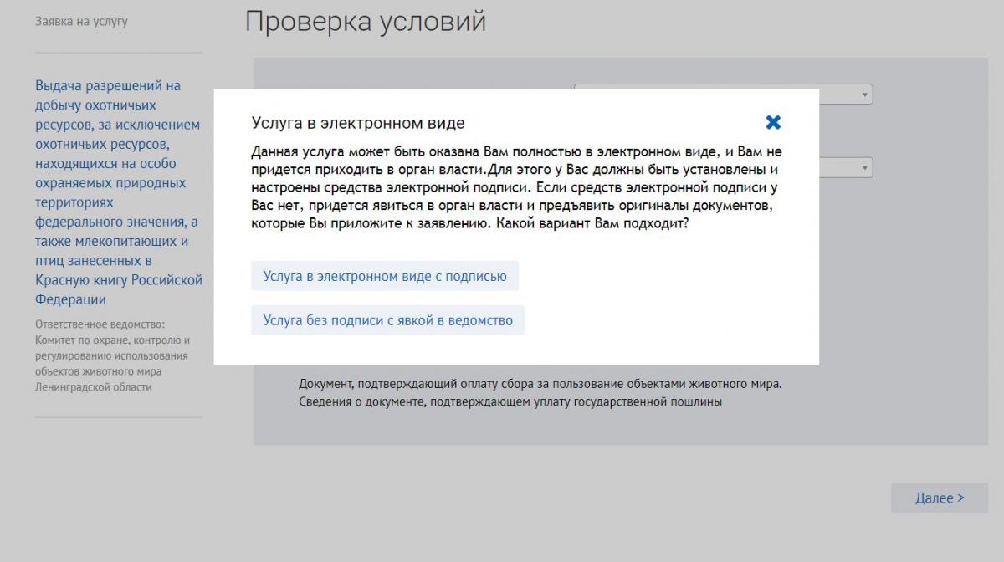Click the 'Заявка на услугу' sidebar label
Viewport: 1004px width, 562px height.
[81, 21]
